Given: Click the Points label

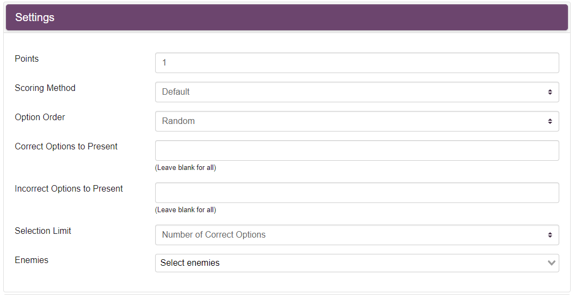Looking at the screenshot, I should tap(27, 58).
